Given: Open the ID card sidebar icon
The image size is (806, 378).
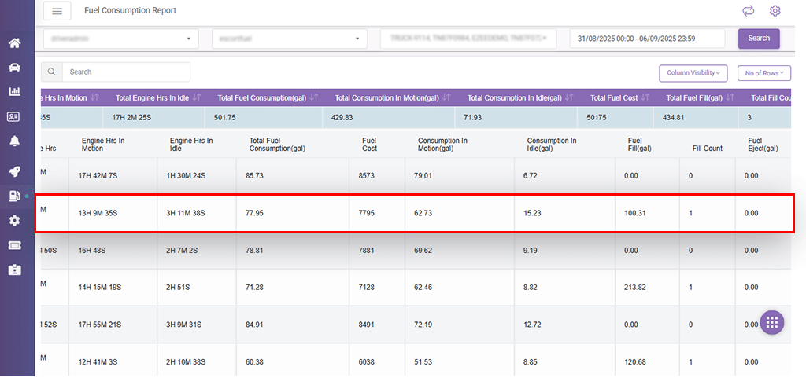Looking at the screenshot, I should click(x=14, y=116).
